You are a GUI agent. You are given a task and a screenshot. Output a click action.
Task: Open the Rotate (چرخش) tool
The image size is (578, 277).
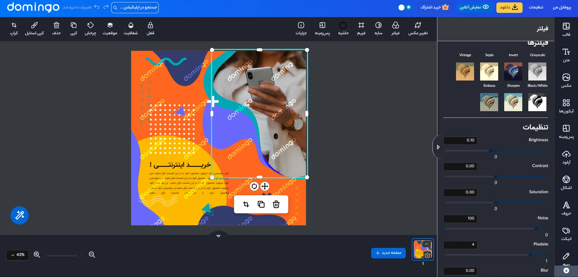[90, 29]
